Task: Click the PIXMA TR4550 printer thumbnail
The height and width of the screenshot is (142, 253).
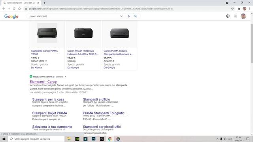Action: tap(83, 33)
